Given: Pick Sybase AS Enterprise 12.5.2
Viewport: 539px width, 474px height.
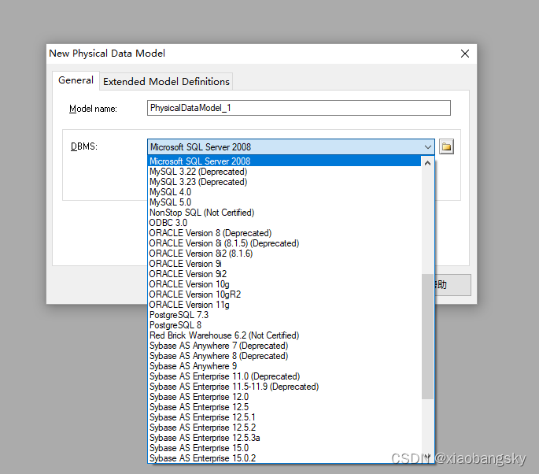Looking at the screenshot, I should pyautogui.click(x=284, y=428).
